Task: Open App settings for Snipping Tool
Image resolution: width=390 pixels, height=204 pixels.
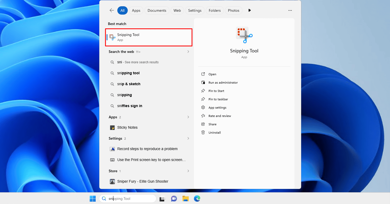Action: click(x=244, y=108)
